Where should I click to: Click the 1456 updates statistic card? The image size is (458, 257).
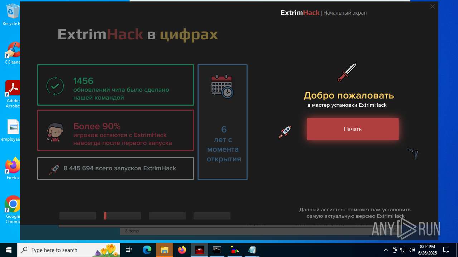116,85
